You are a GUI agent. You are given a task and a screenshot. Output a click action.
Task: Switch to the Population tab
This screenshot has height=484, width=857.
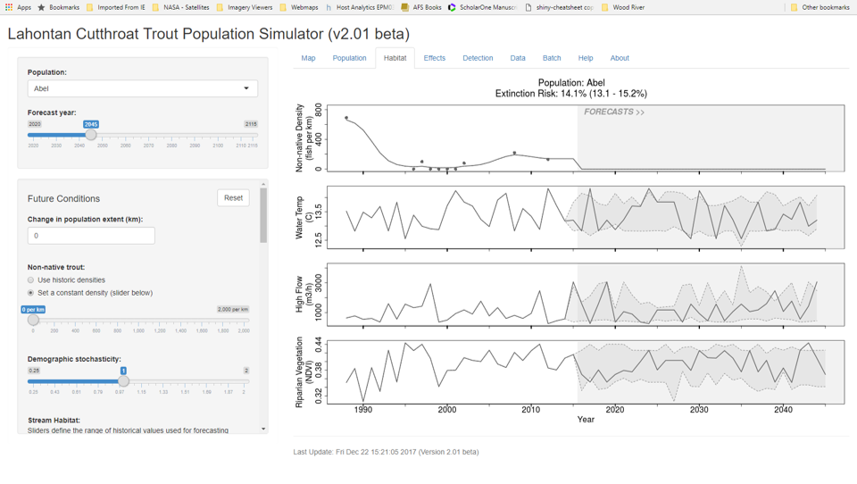pos(349,58)
